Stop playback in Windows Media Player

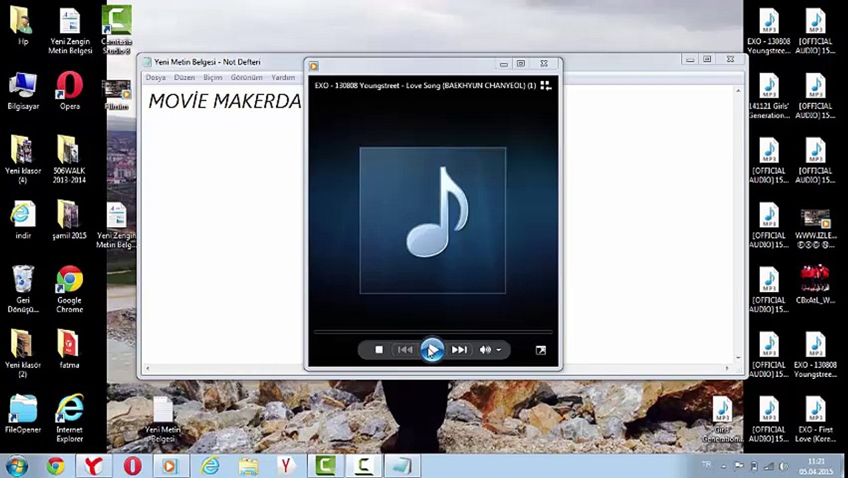point(379,350)
